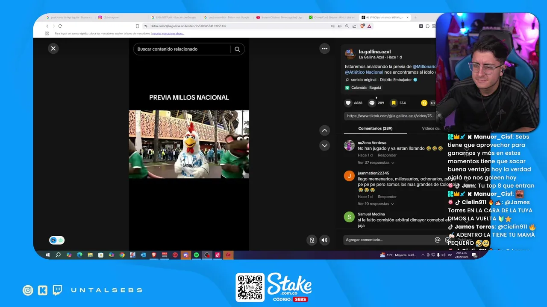Viewport: 547px width, 307px height.
Task: Go to previous video with up arrow
Action: tap(325, 130)
